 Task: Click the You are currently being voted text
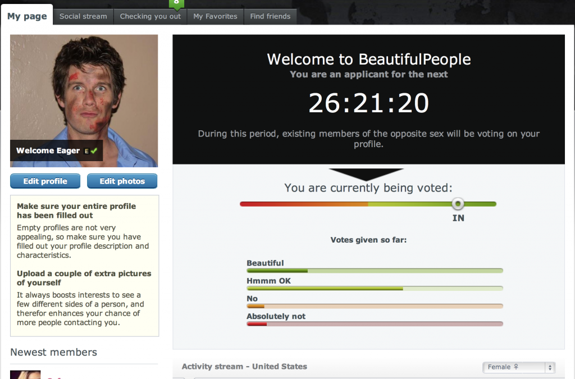pyautogui.click(x=368, y=188)
